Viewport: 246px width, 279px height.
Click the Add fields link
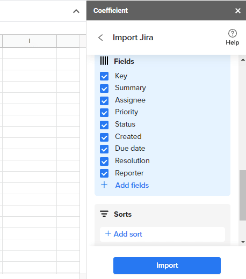132,185
